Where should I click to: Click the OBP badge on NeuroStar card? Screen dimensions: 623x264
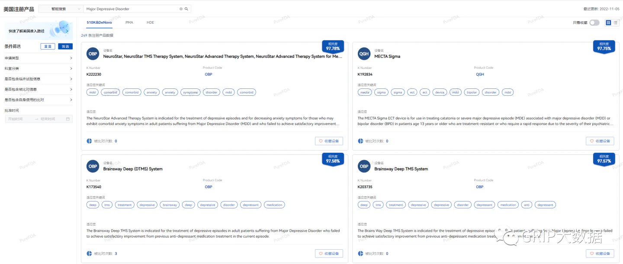coord(93,54)
